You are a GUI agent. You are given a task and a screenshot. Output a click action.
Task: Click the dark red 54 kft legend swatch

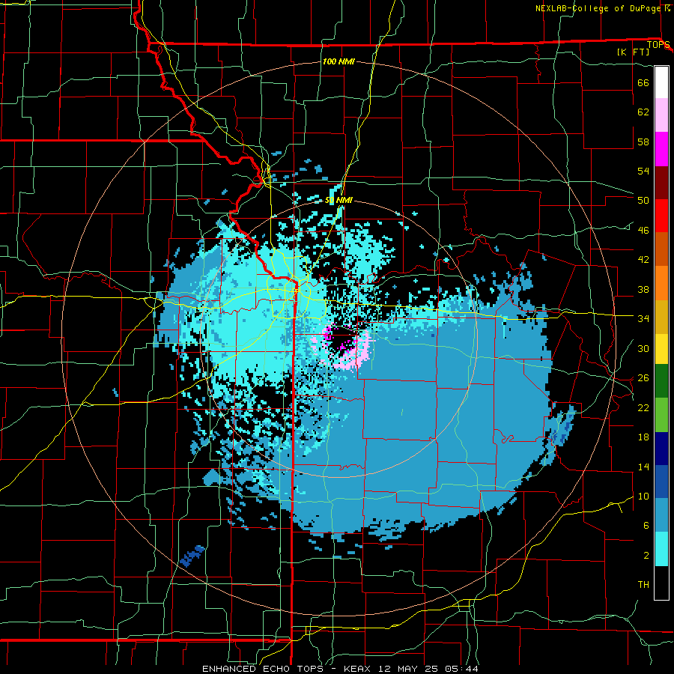[661, 183]
